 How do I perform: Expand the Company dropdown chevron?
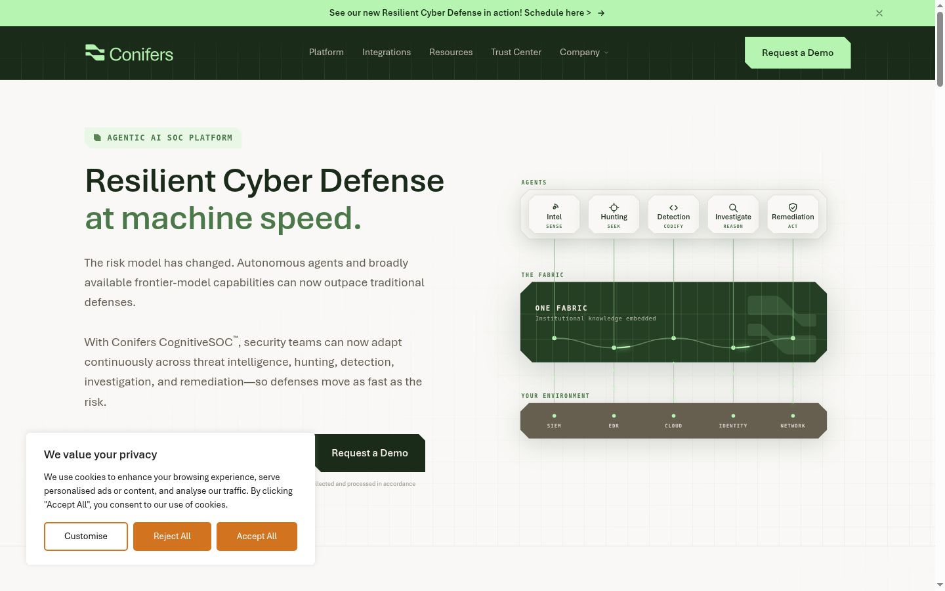click(x=606, y=53)
